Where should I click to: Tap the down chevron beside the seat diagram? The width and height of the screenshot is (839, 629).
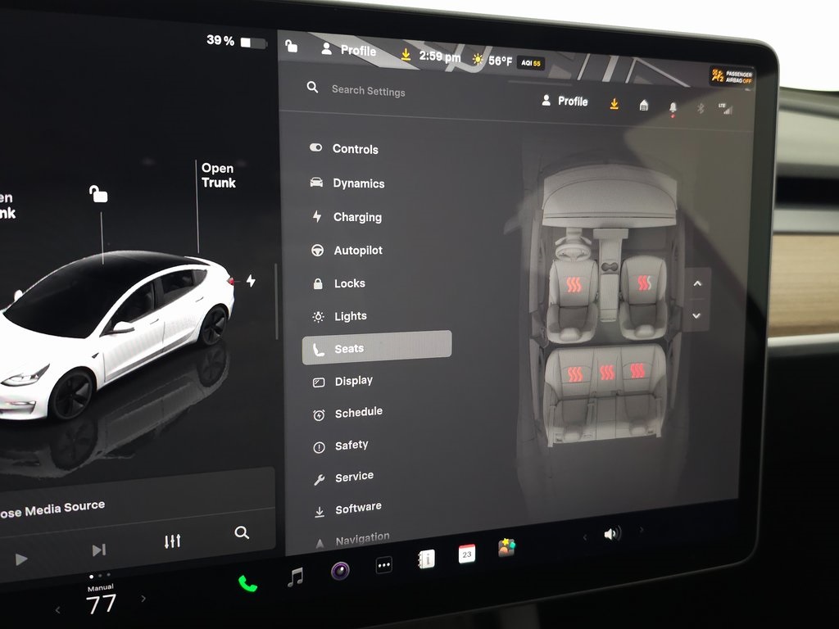tap(696, 315)
